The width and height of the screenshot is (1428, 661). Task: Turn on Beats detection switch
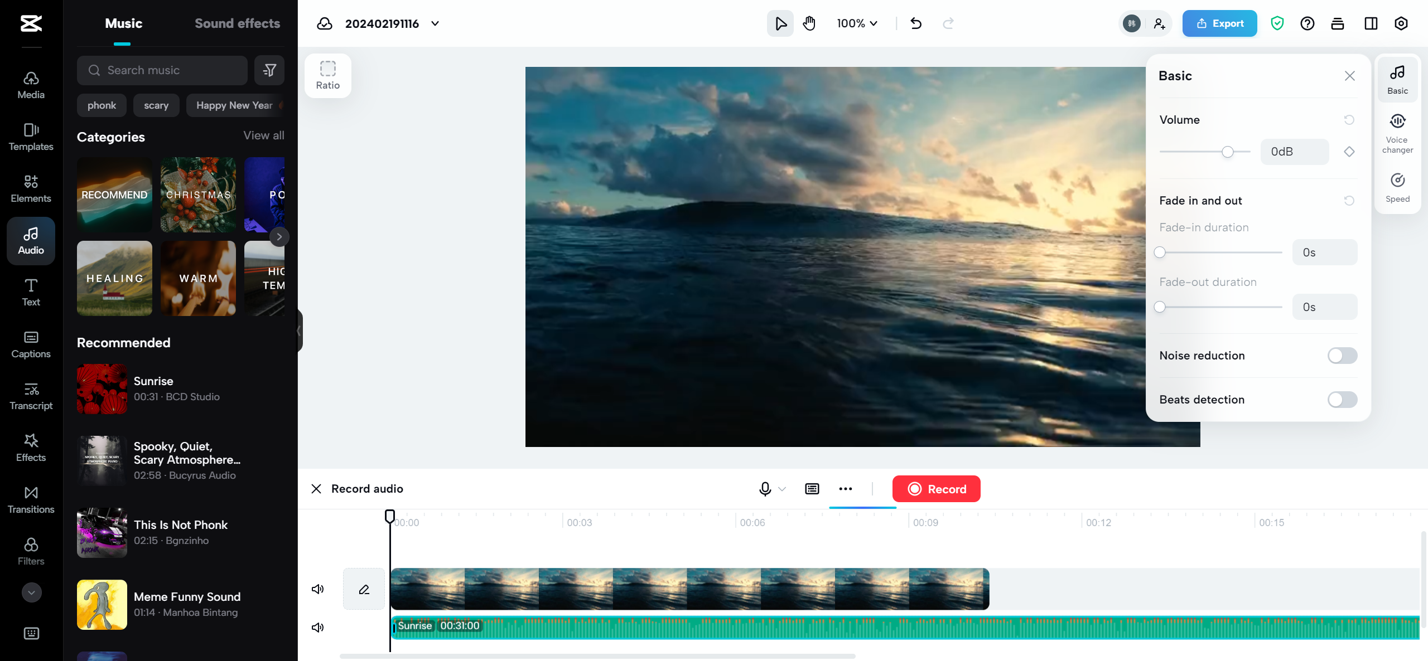(1342, 400)
